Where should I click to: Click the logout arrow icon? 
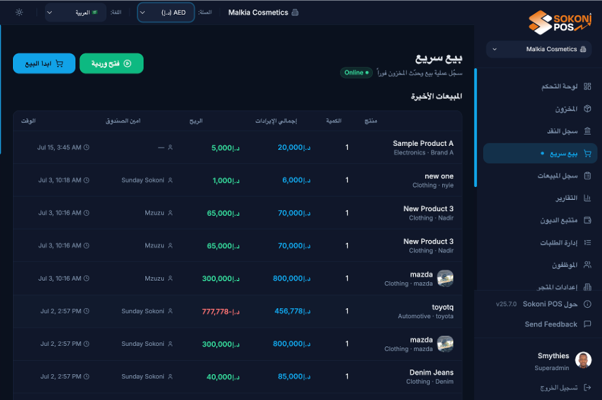click(587, 387)
